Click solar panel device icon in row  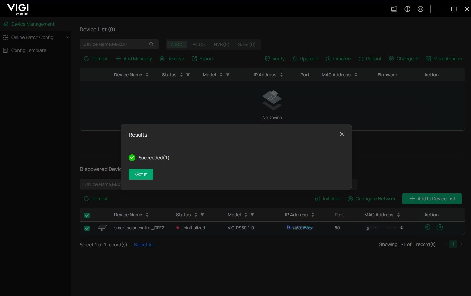pos(102,228)
